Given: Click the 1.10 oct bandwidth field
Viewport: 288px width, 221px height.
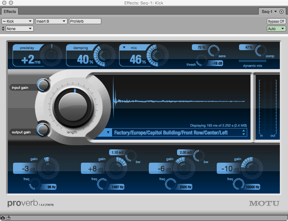Looking at the screenshot, I should tap(118, 152).
